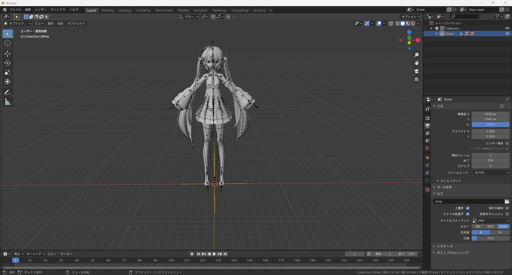Select the 3D Cursor tool
512x275 pixels.
7,43
